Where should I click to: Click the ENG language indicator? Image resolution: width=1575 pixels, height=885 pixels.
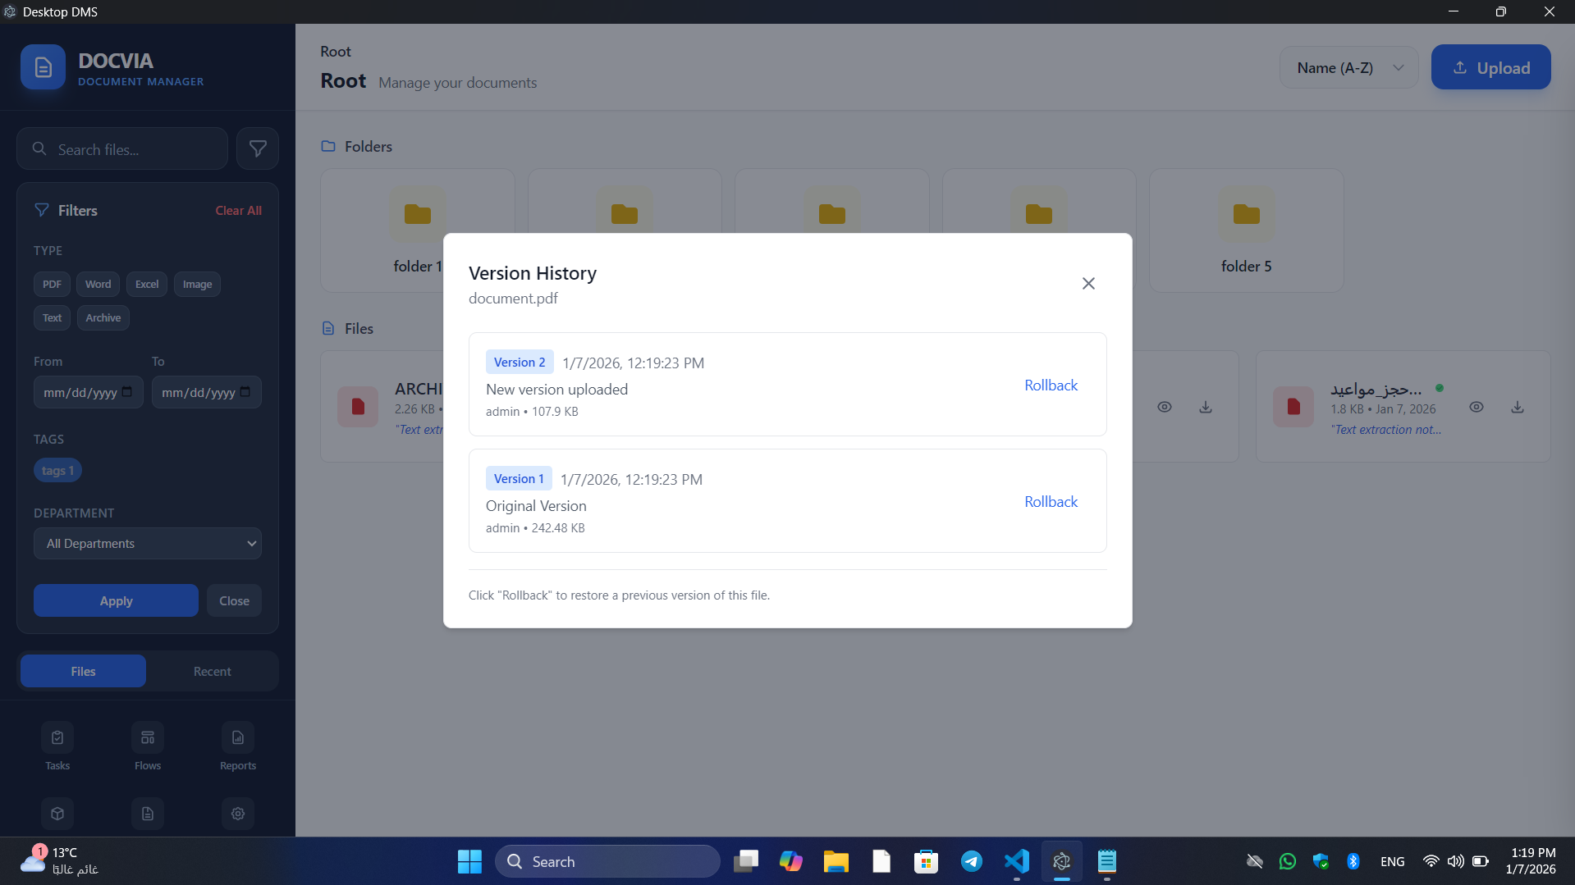(x=1392, y=861)
